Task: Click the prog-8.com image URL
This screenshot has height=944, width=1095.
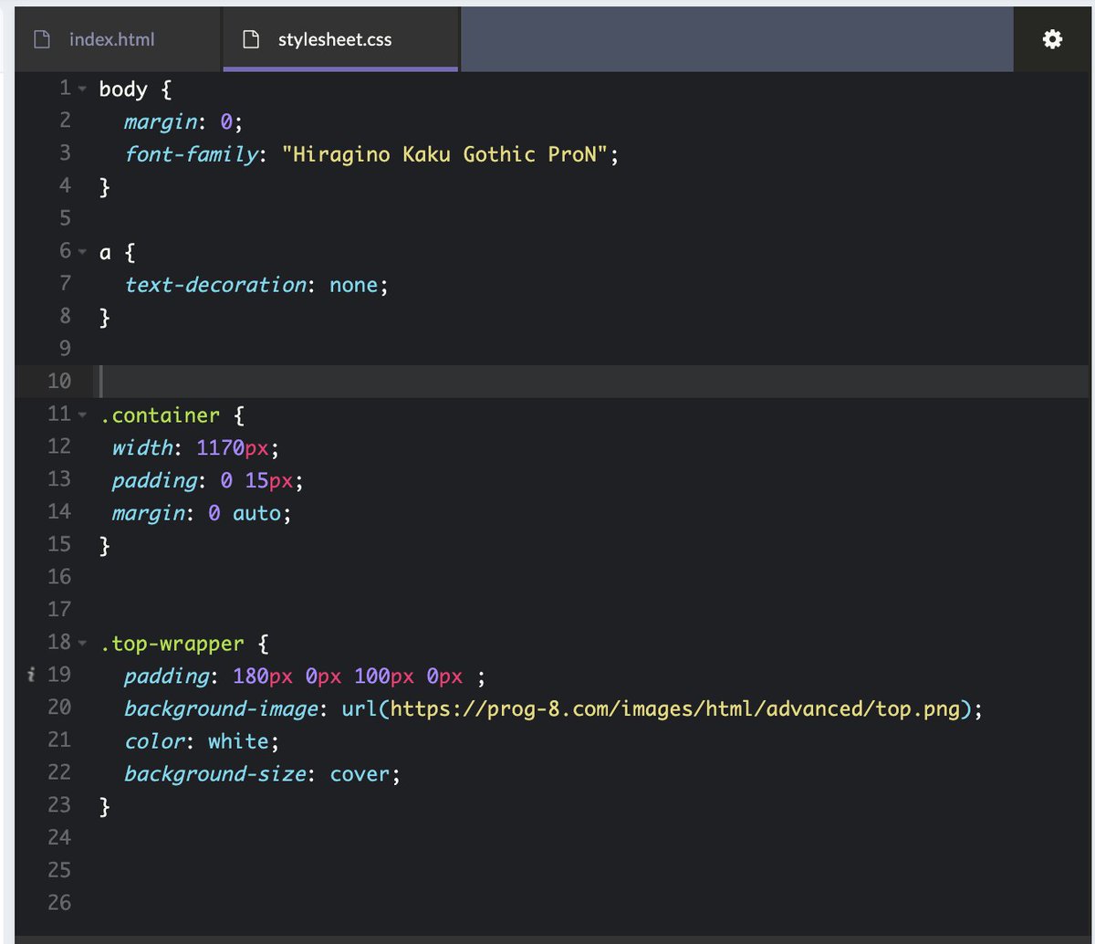Action: [x=676, y=708]
